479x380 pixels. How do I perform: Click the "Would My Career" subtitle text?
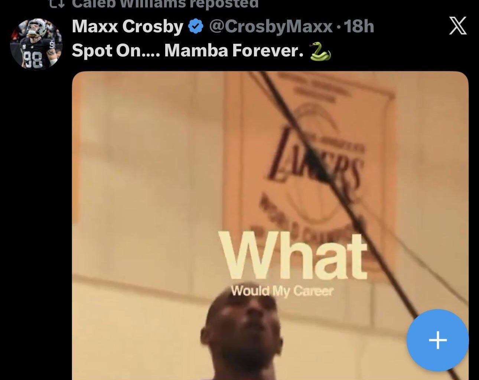click(x=282, y=291)
